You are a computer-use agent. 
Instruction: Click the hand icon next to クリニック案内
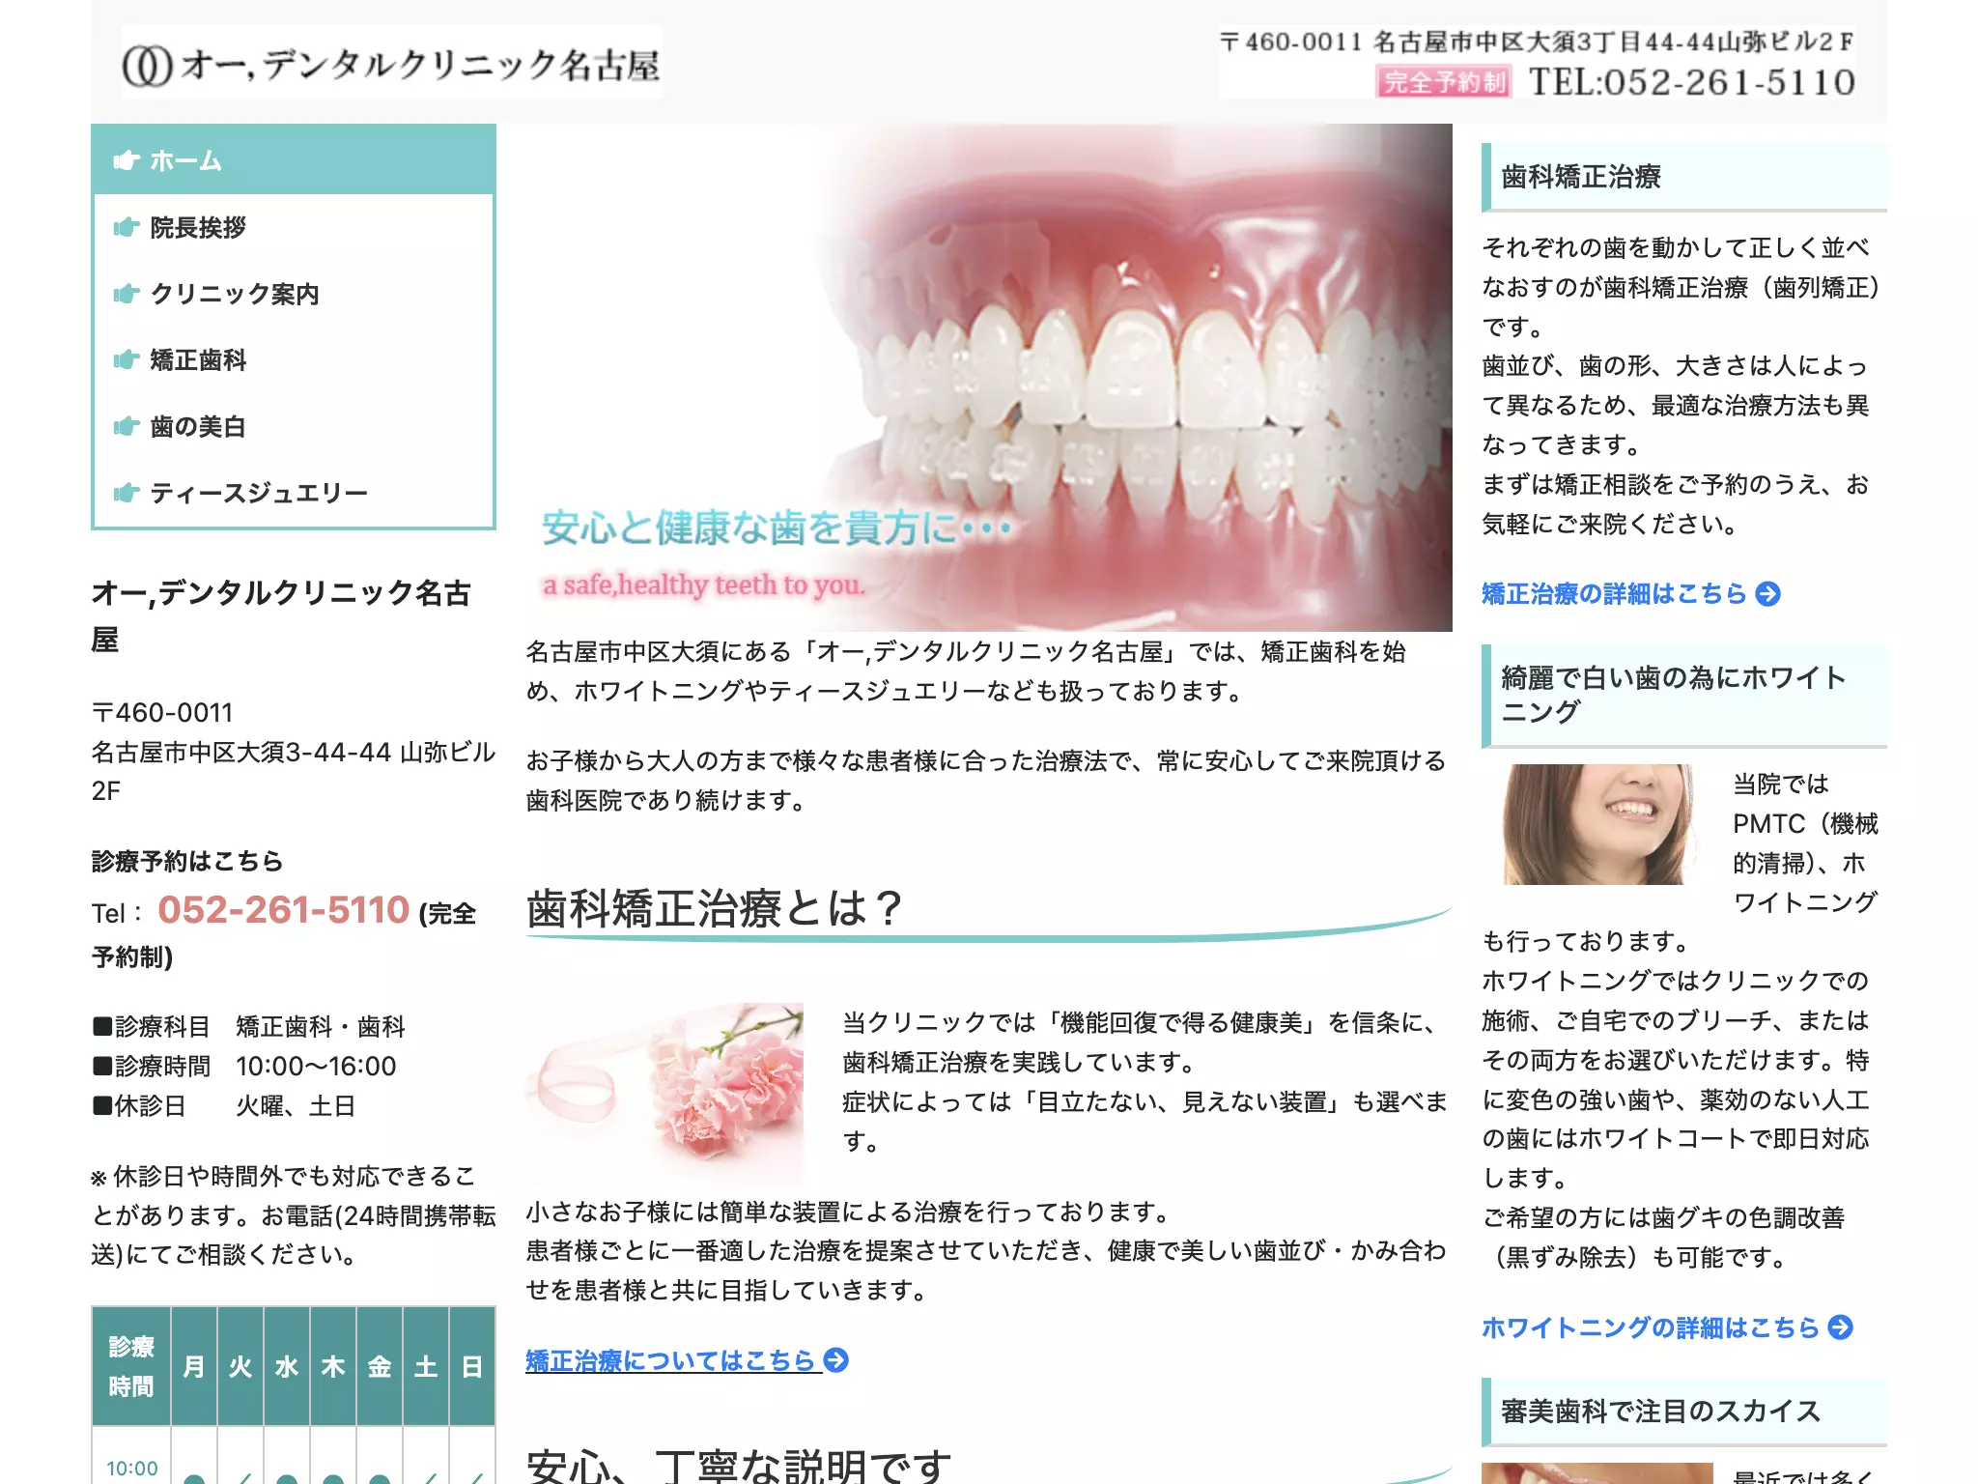coord(127,294)
